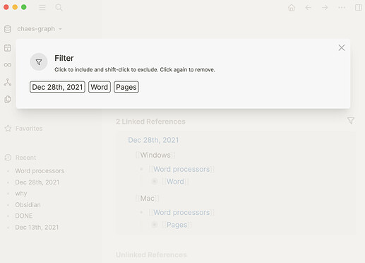
Task: Toggle the Word filter tag
Action: tap(100, 87)
